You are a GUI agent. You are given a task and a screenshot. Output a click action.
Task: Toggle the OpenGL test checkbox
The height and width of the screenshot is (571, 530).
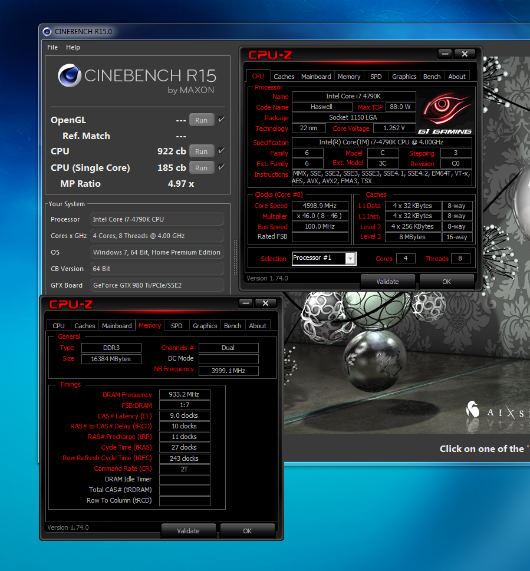click(x=220, y=120)
